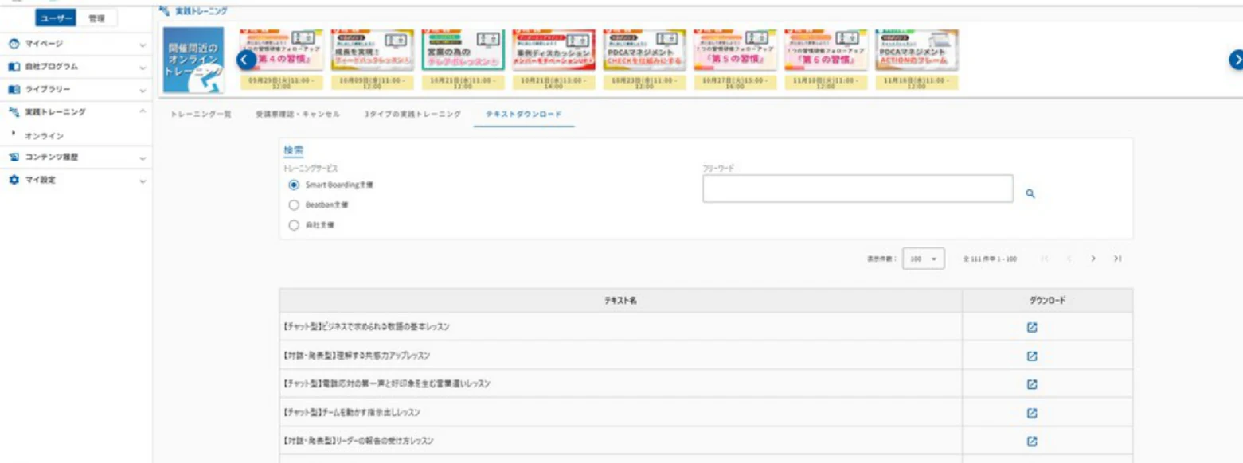Click the 自社プログラム book icon
The width and height of the screenshot is (1243, 463).
click(x=14, y=67)
